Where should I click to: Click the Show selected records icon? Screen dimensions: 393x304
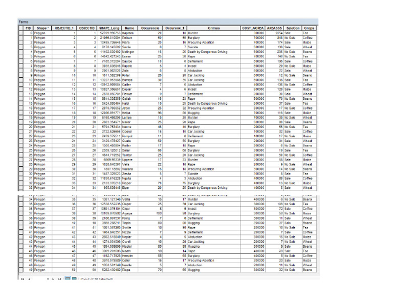point(74,278)
